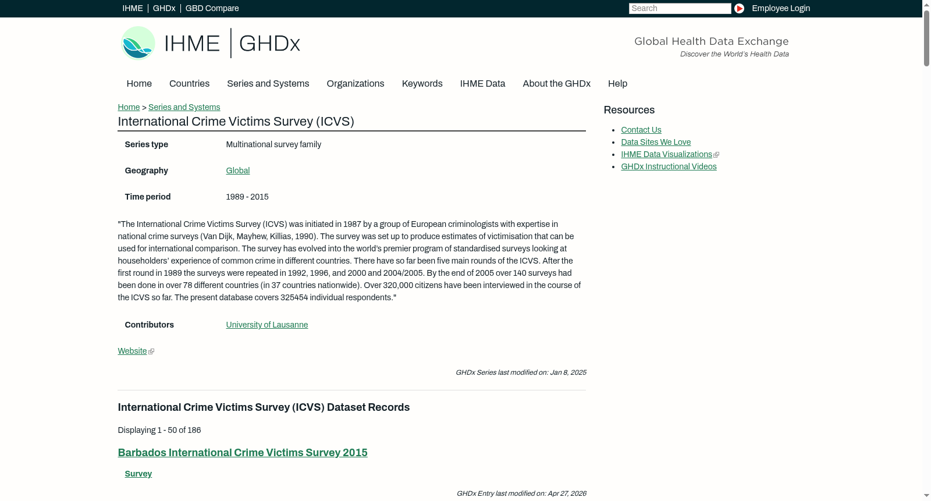Click Employee Login link

coord(781,8)
